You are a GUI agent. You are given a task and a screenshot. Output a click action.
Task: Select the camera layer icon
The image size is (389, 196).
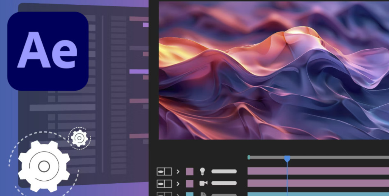pos(203,183)
